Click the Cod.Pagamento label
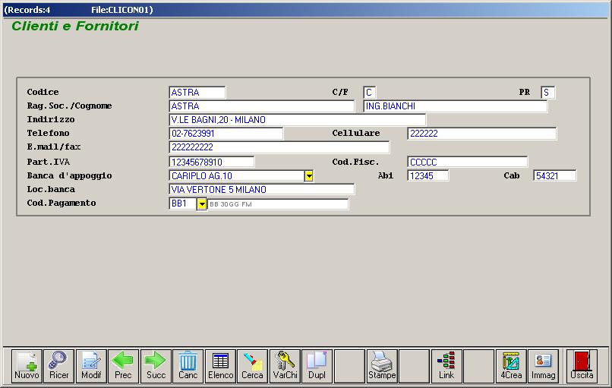The height and width of the screenshot is (388, 612). (x=62, y=203)
